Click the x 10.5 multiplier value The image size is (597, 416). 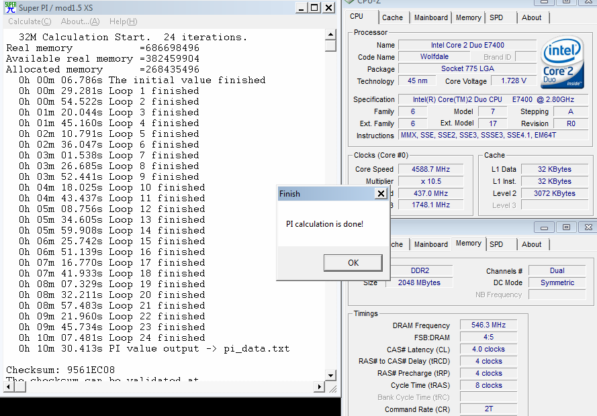[430, 181]
